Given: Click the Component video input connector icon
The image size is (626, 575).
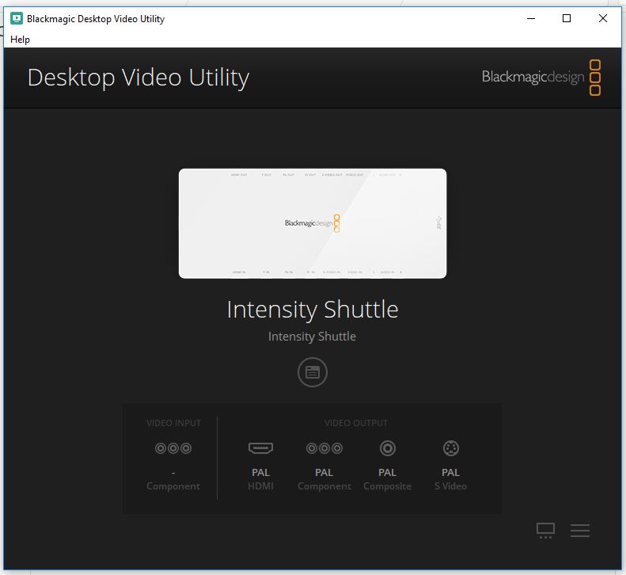Looking at the screenshot, I should coord(173,448).
